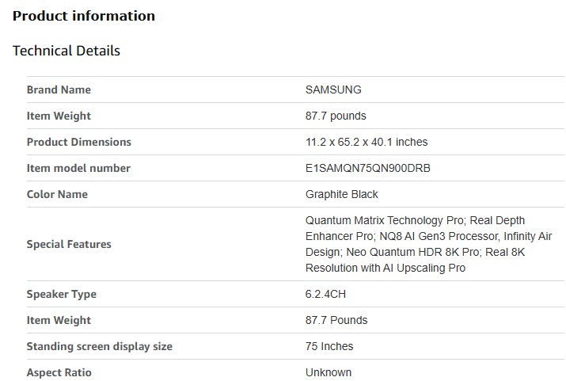The height and width of the screenshot is (381, 566).
Task: Click the Technical Details heading
Action: [x=66, y=51]
